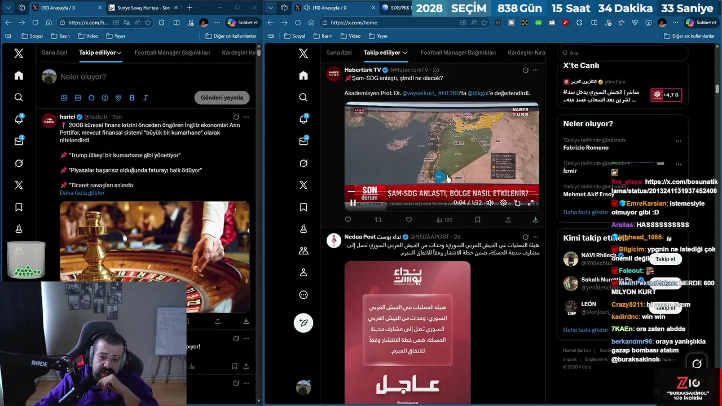
Task: Open more circle icon in right sidebar
Action: pyautogui.click(x=303, y=294)
